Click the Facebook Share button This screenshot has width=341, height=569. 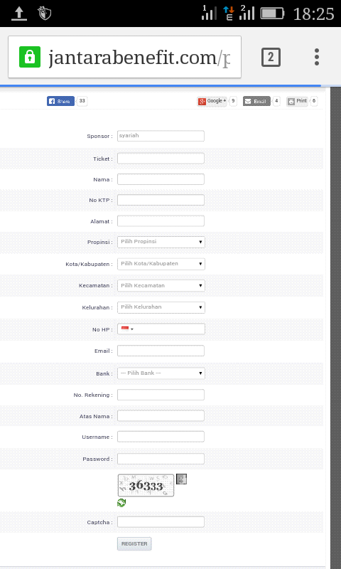(60, 101)
